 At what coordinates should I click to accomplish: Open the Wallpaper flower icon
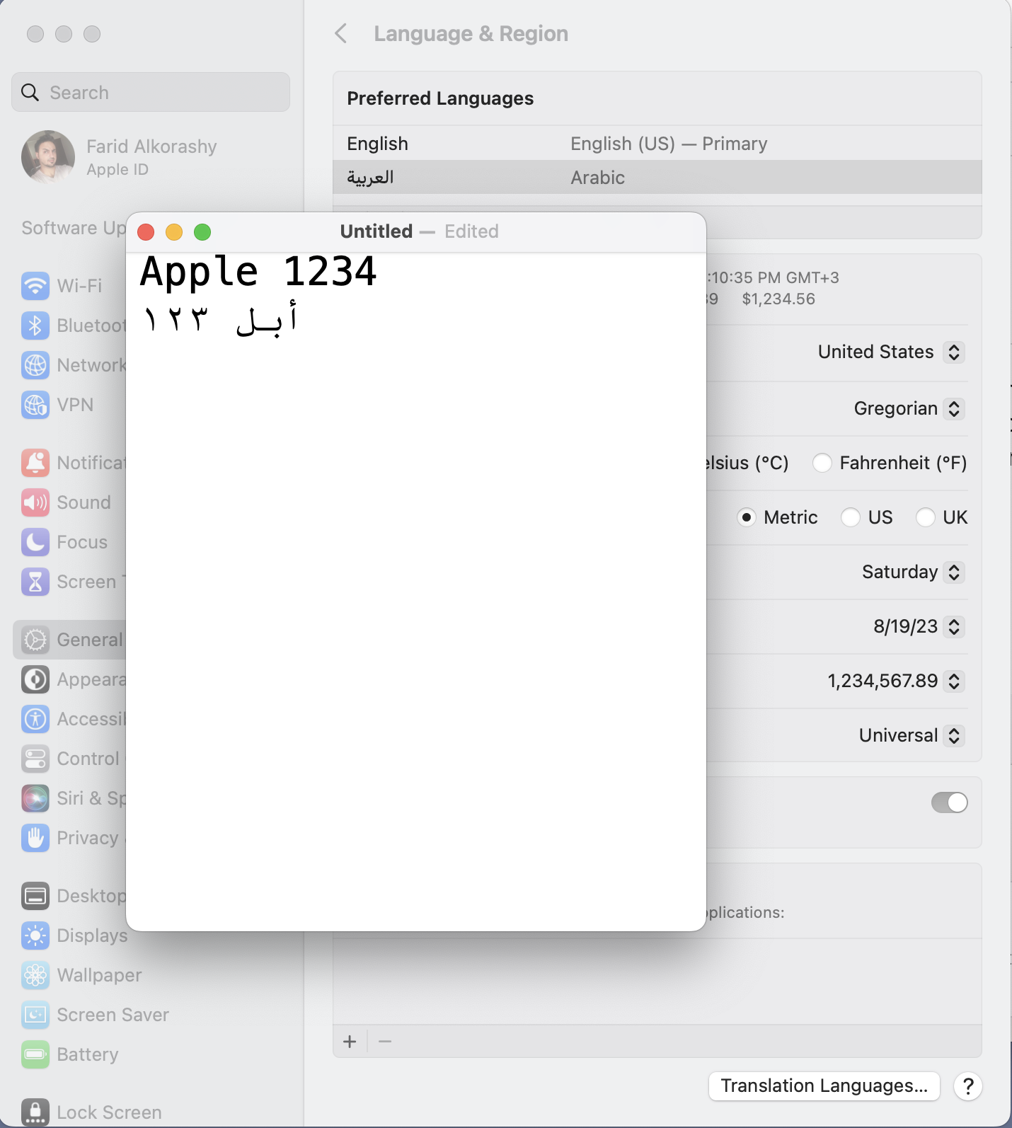[x=35, y=975]
